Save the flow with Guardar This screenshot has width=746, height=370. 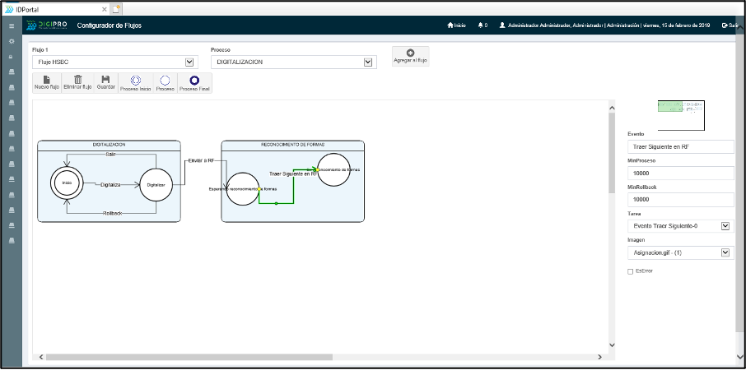pos(105,82)
